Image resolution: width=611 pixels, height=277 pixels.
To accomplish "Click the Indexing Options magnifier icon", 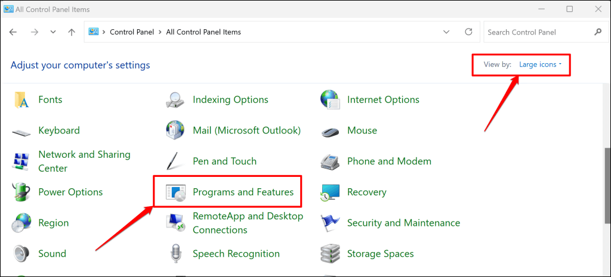I will click(175, 100).
